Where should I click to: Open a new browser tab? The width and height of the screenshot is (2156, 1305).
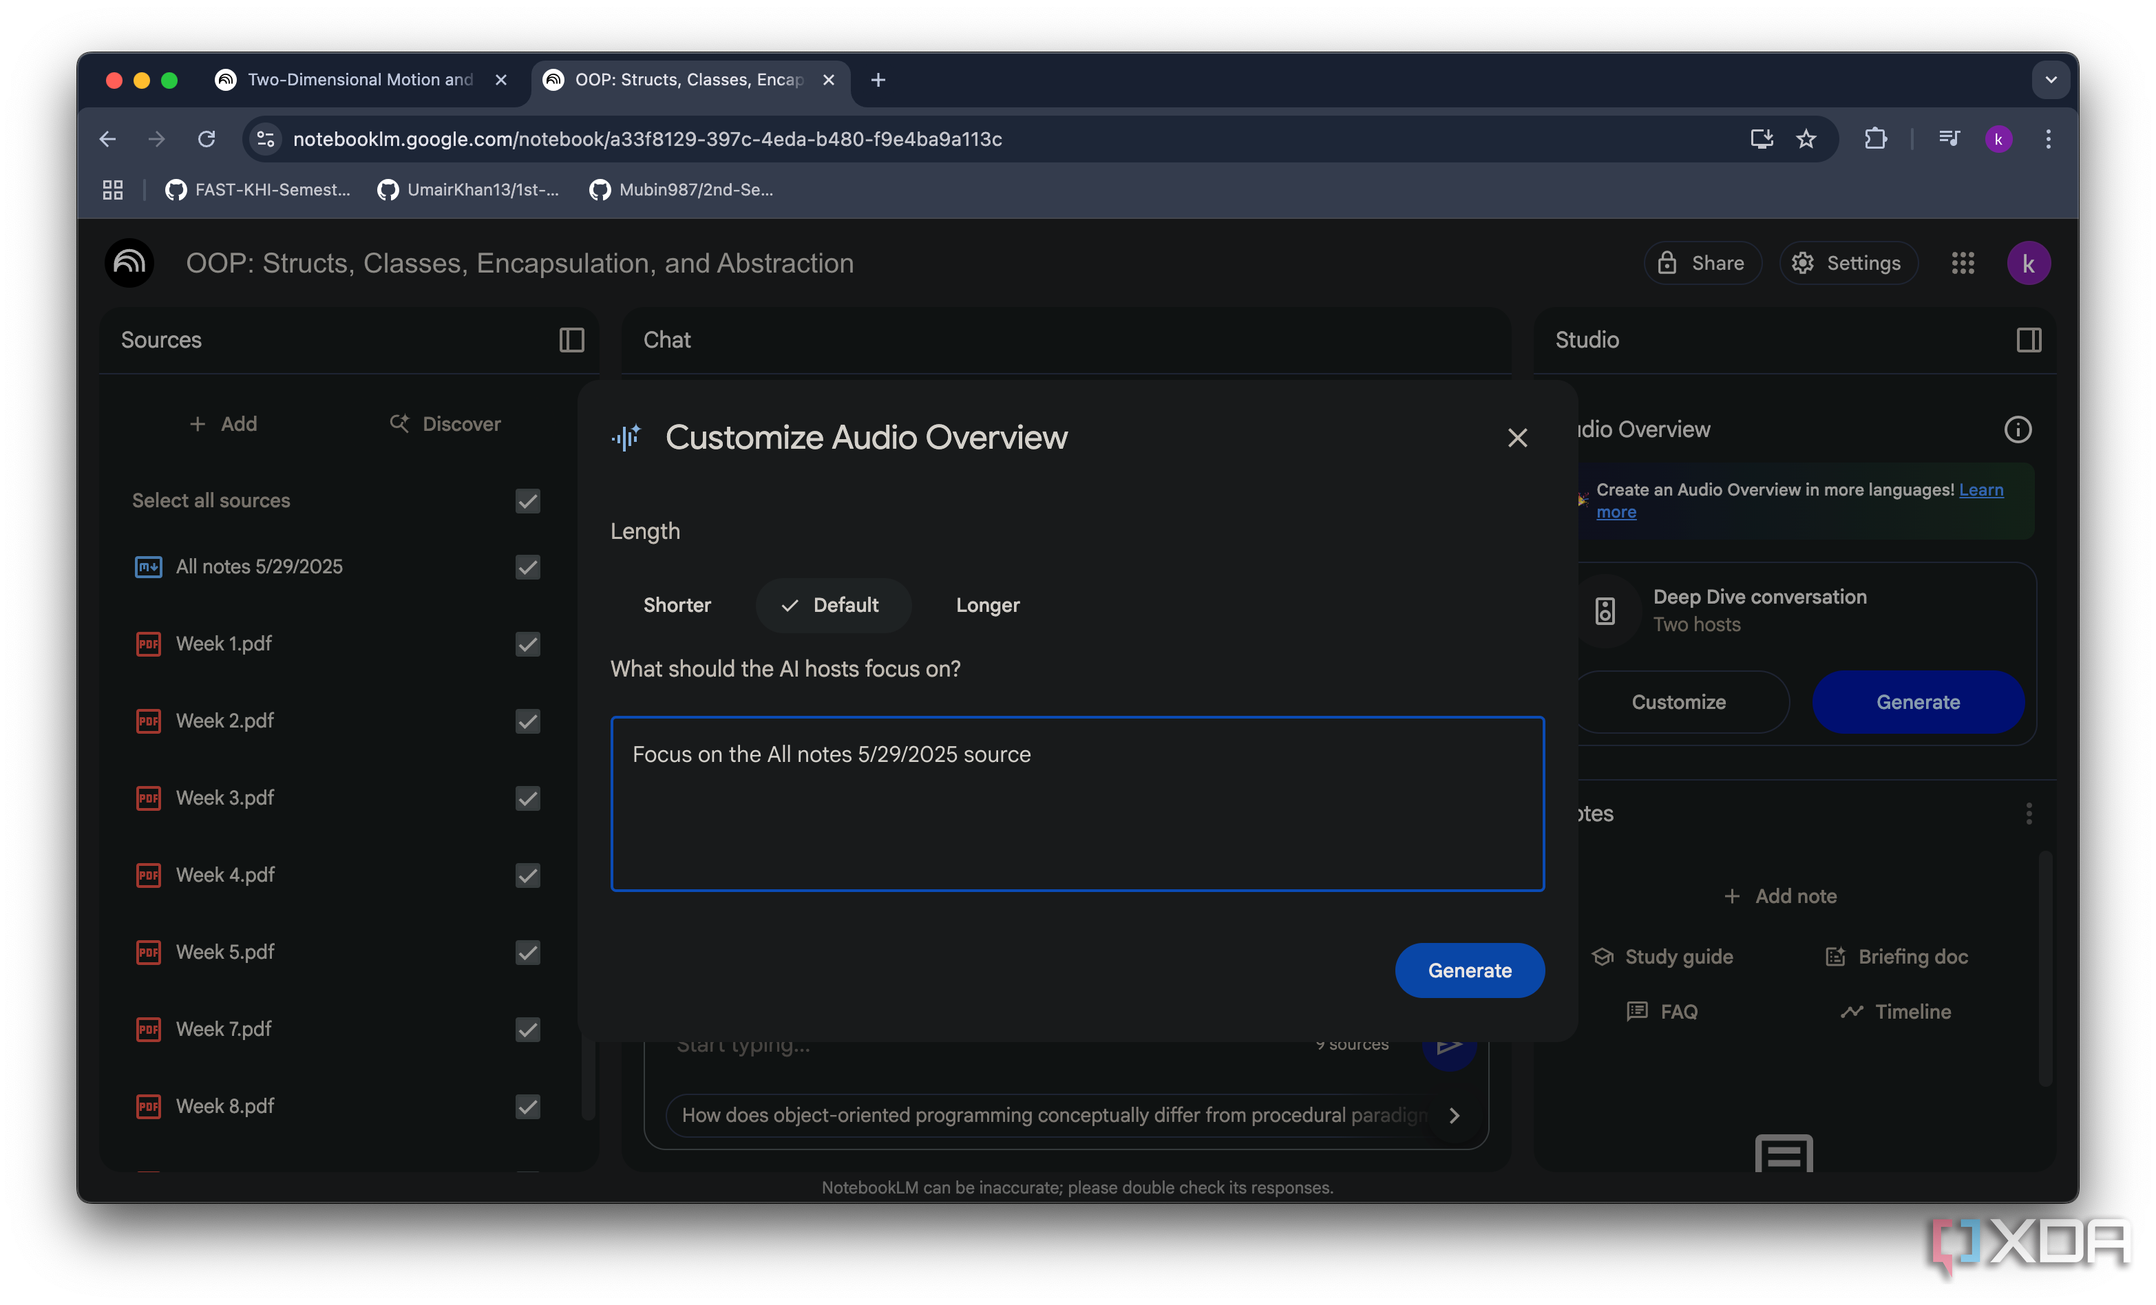(x=878, y=80)
